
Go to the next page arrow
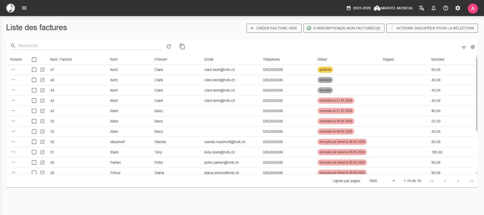(458, 181)
